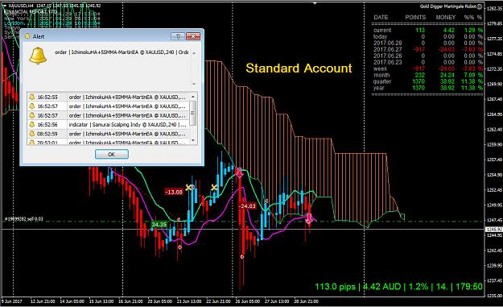The image size is (503, 307).
Task: Click the XAUUSD,H4 chart title text
Action: [21, 6]
